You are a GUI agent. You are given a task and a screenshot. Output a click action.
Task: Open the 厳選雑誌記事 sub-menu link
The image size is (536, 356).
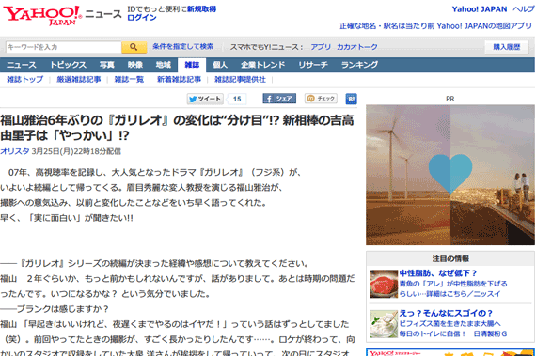(79, 80)
